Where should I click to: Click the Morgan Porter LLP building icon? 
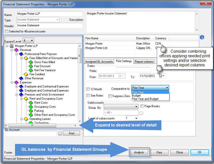point(12,46)
